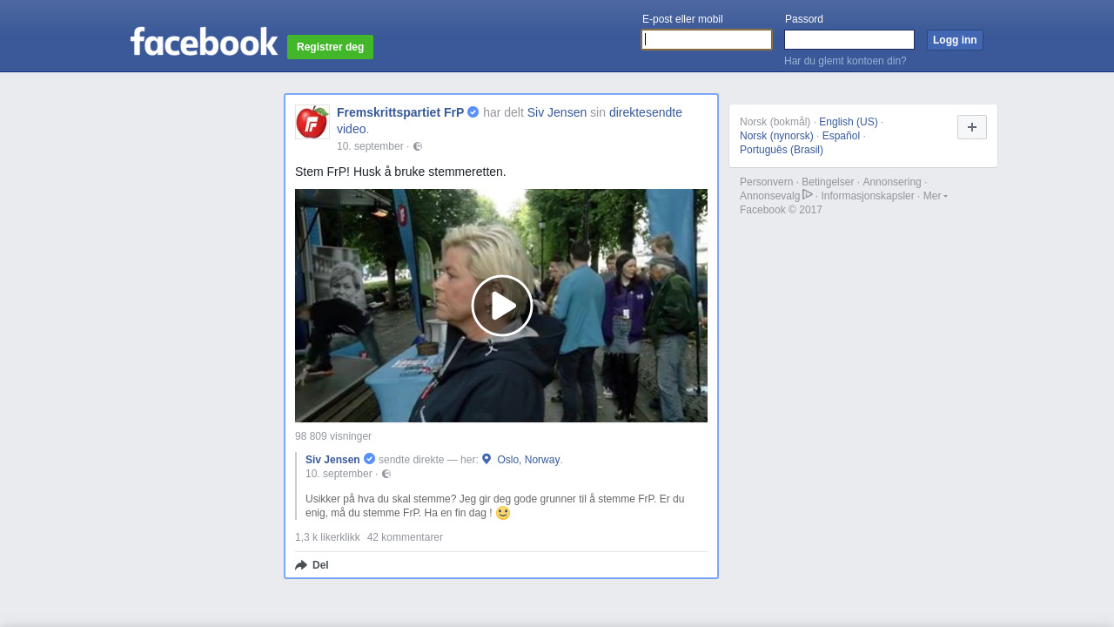Open the Personvern footer link
1114x627 pixels.
tap(766, 182)
